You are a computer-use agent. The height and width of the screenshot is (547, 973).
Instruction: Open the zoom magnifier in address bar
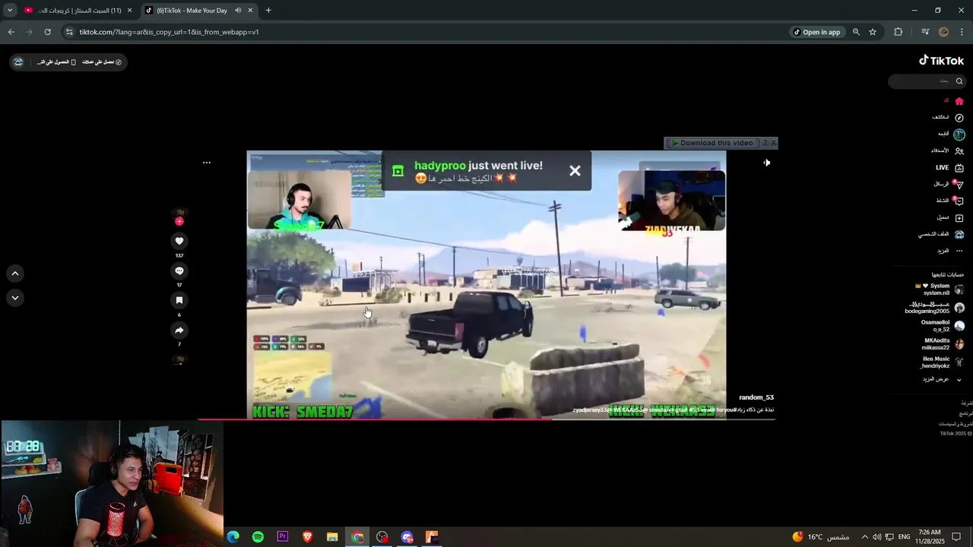point(856,32)
